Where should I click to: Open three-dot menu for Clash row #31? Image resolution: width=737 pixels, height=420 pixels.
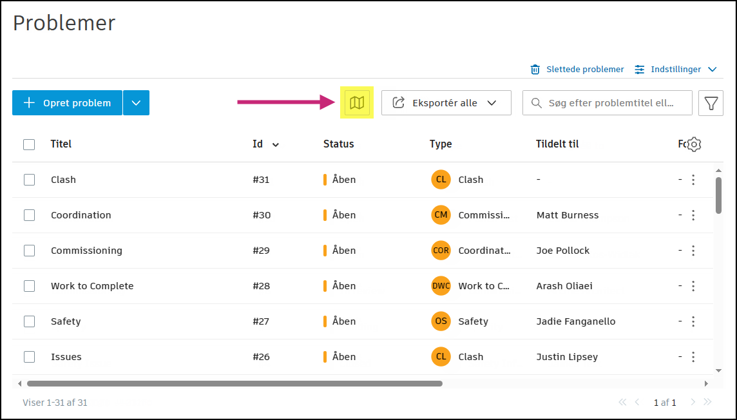click(x=693, y=180)
